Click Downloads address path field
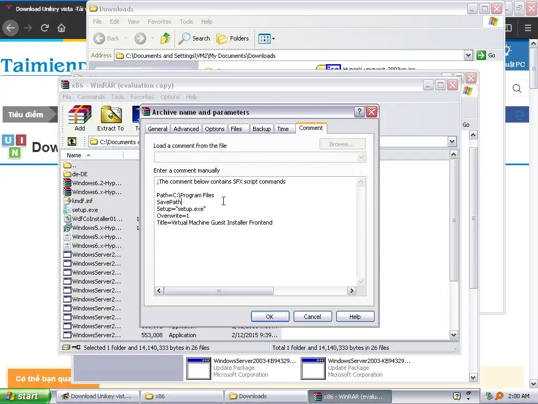The width and height of the screenshot is (538, 404). pos(289,55)
